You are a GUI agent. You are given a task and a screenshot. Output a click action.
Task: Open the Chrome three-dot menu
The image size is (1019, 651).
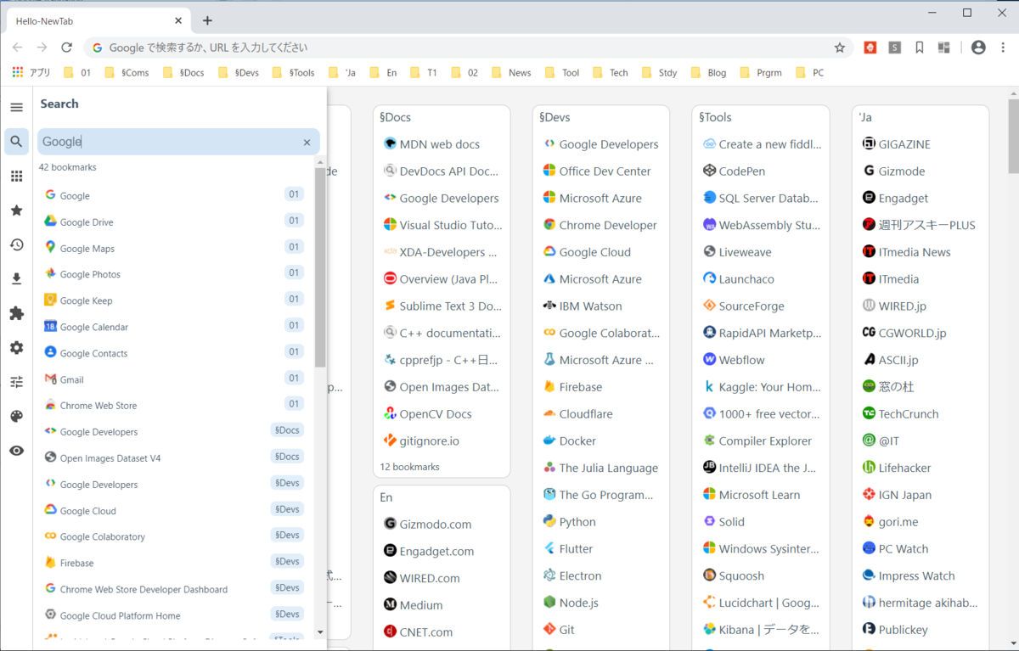click(x=1003, y=48)
